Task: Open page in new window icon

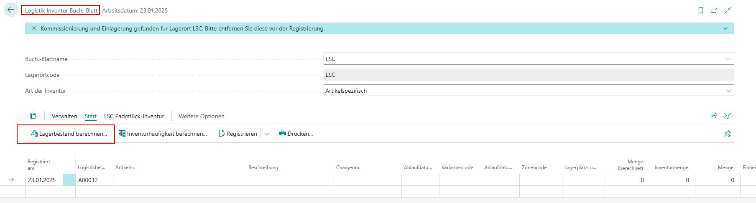Action: pos(714,10)
